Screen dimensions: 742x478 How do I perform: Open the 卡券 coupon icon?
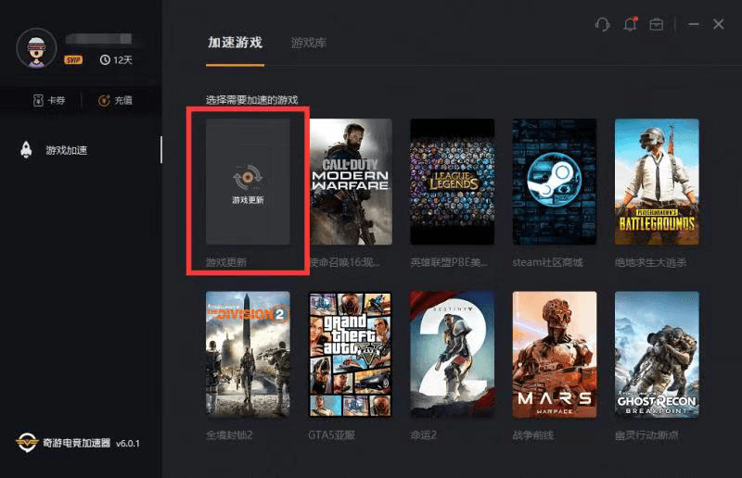(38, 100)
